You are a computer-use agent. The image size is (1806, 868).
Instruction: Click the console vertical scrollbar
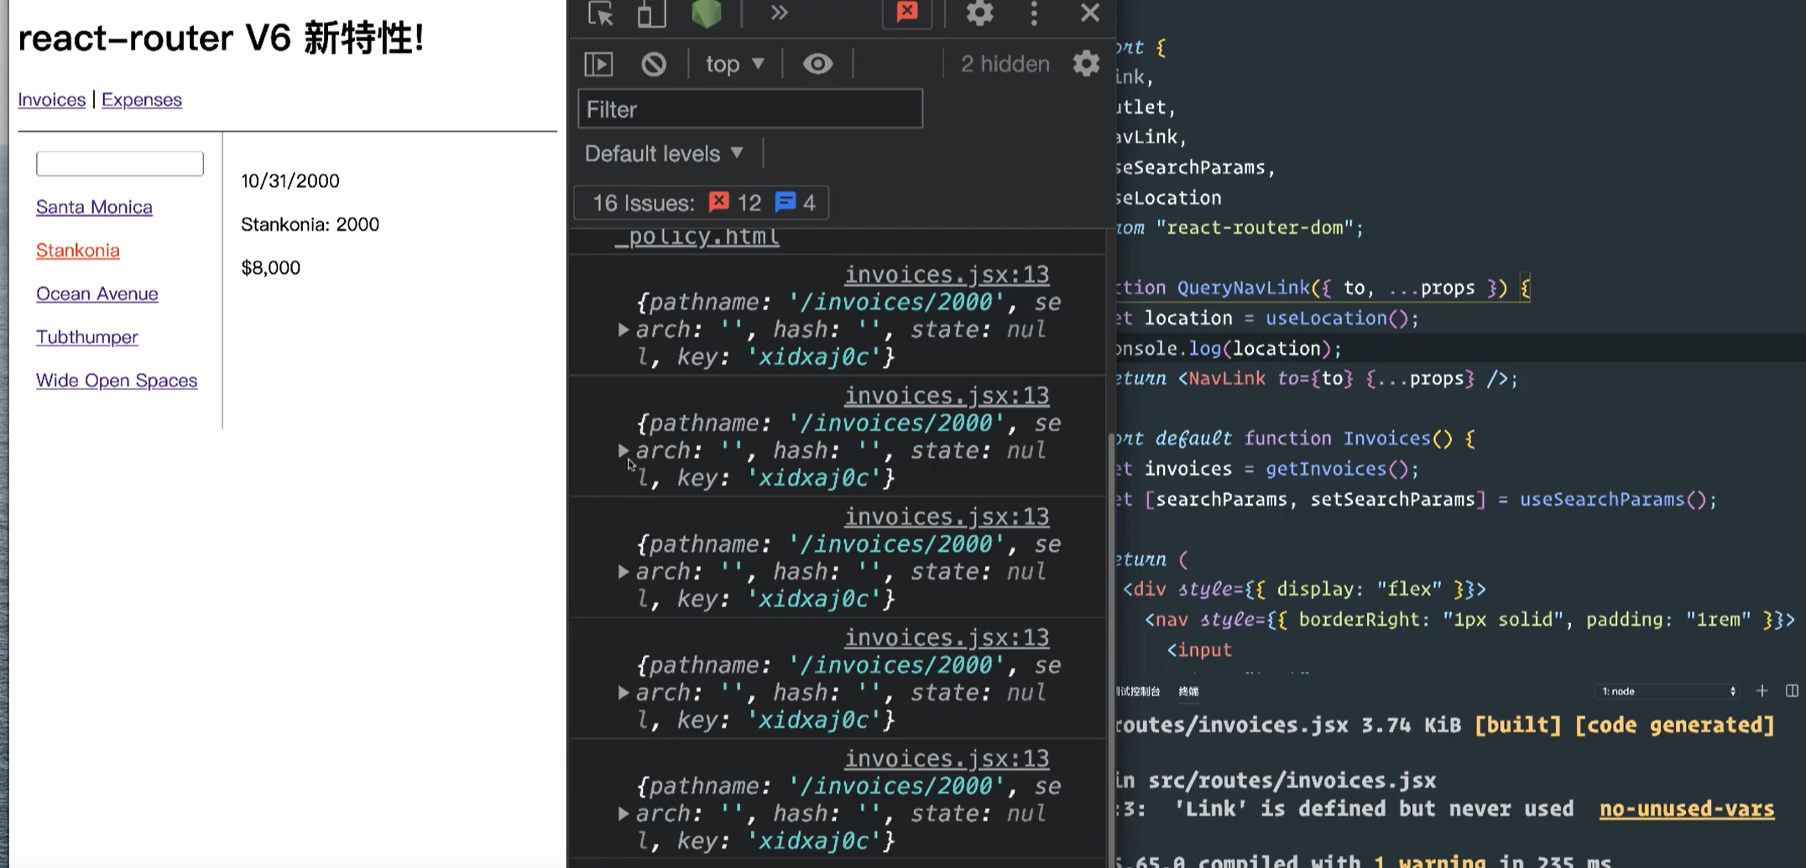click(1112, 650)
